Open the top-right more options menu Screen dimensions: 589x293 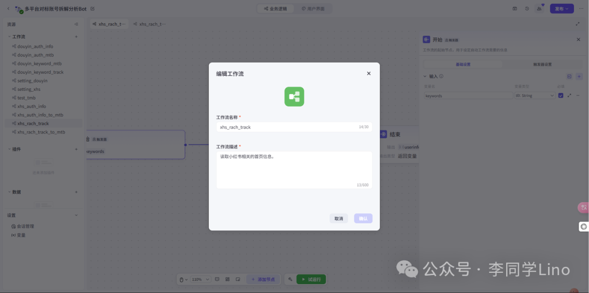[582, 8]
